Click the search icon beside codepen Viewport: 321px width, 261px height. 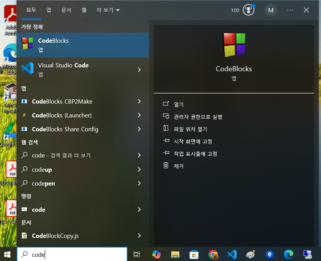(x=24, y=183)
